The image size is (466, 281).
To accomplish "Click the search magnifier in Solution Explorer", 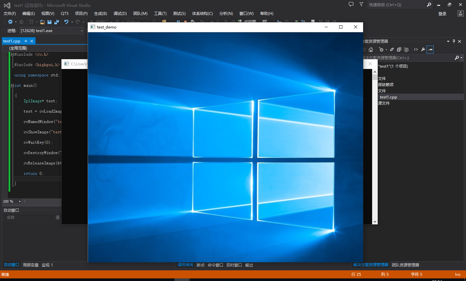I will (x=457, y=58).
